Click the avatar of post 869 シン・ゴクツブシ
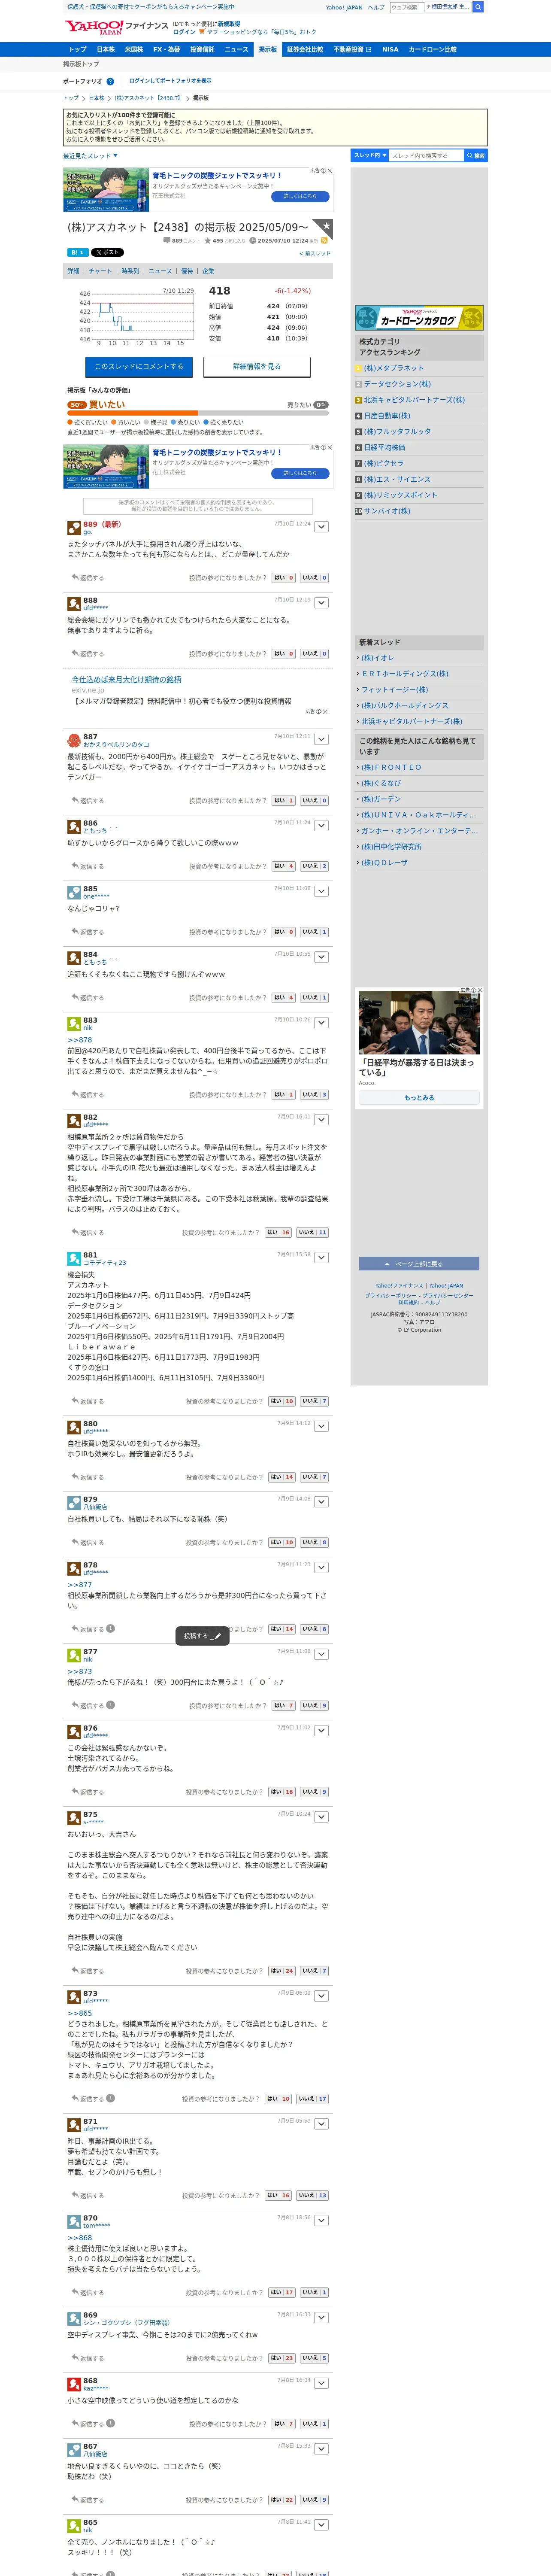 coord(74,2318)
